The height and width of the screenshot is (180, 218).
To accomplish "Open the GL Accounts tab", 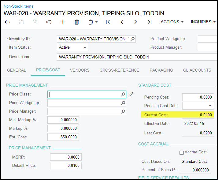I will [197, 70].
